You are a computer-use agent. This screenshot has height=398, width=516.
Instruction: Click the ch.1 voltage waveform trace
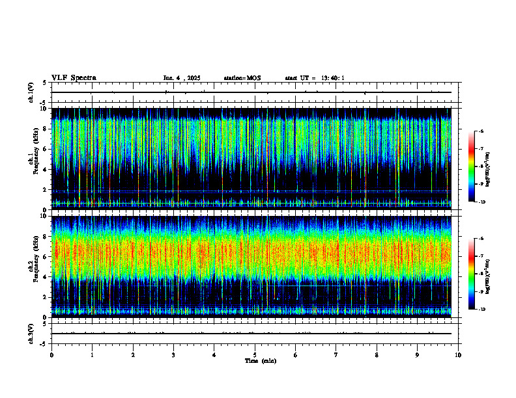[251, 92]
